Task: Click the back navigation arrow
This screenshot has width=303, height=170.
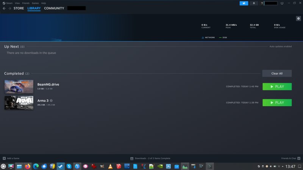Action: coord(4,8)
